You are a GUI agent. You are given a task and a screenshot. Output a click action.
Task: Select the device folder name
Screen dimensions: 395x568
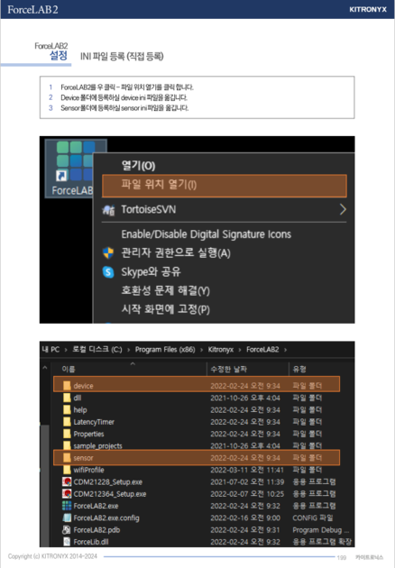point(83,386)
